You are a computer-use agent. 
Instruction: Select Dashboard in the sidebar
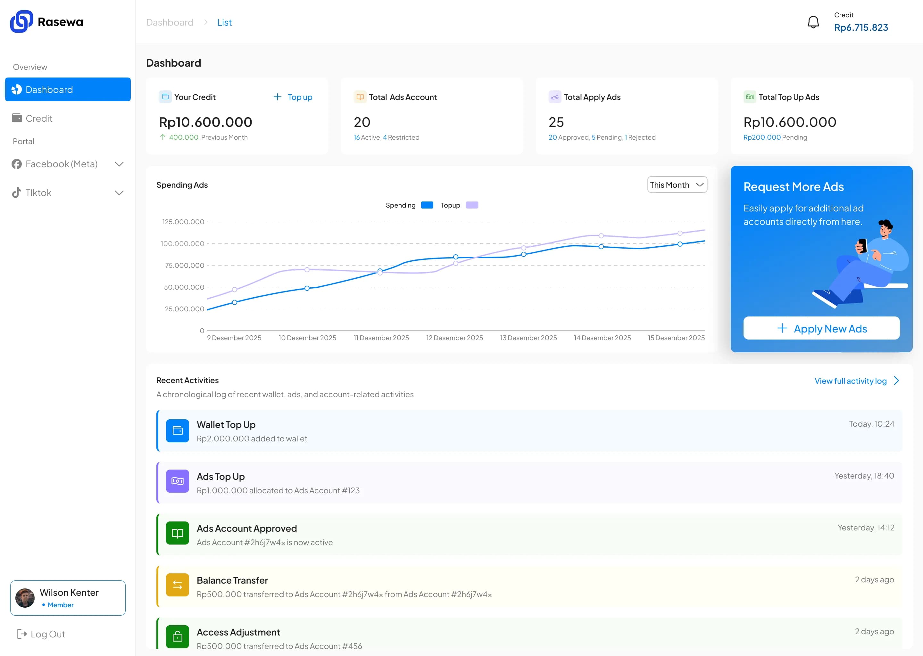click(68, 89)
